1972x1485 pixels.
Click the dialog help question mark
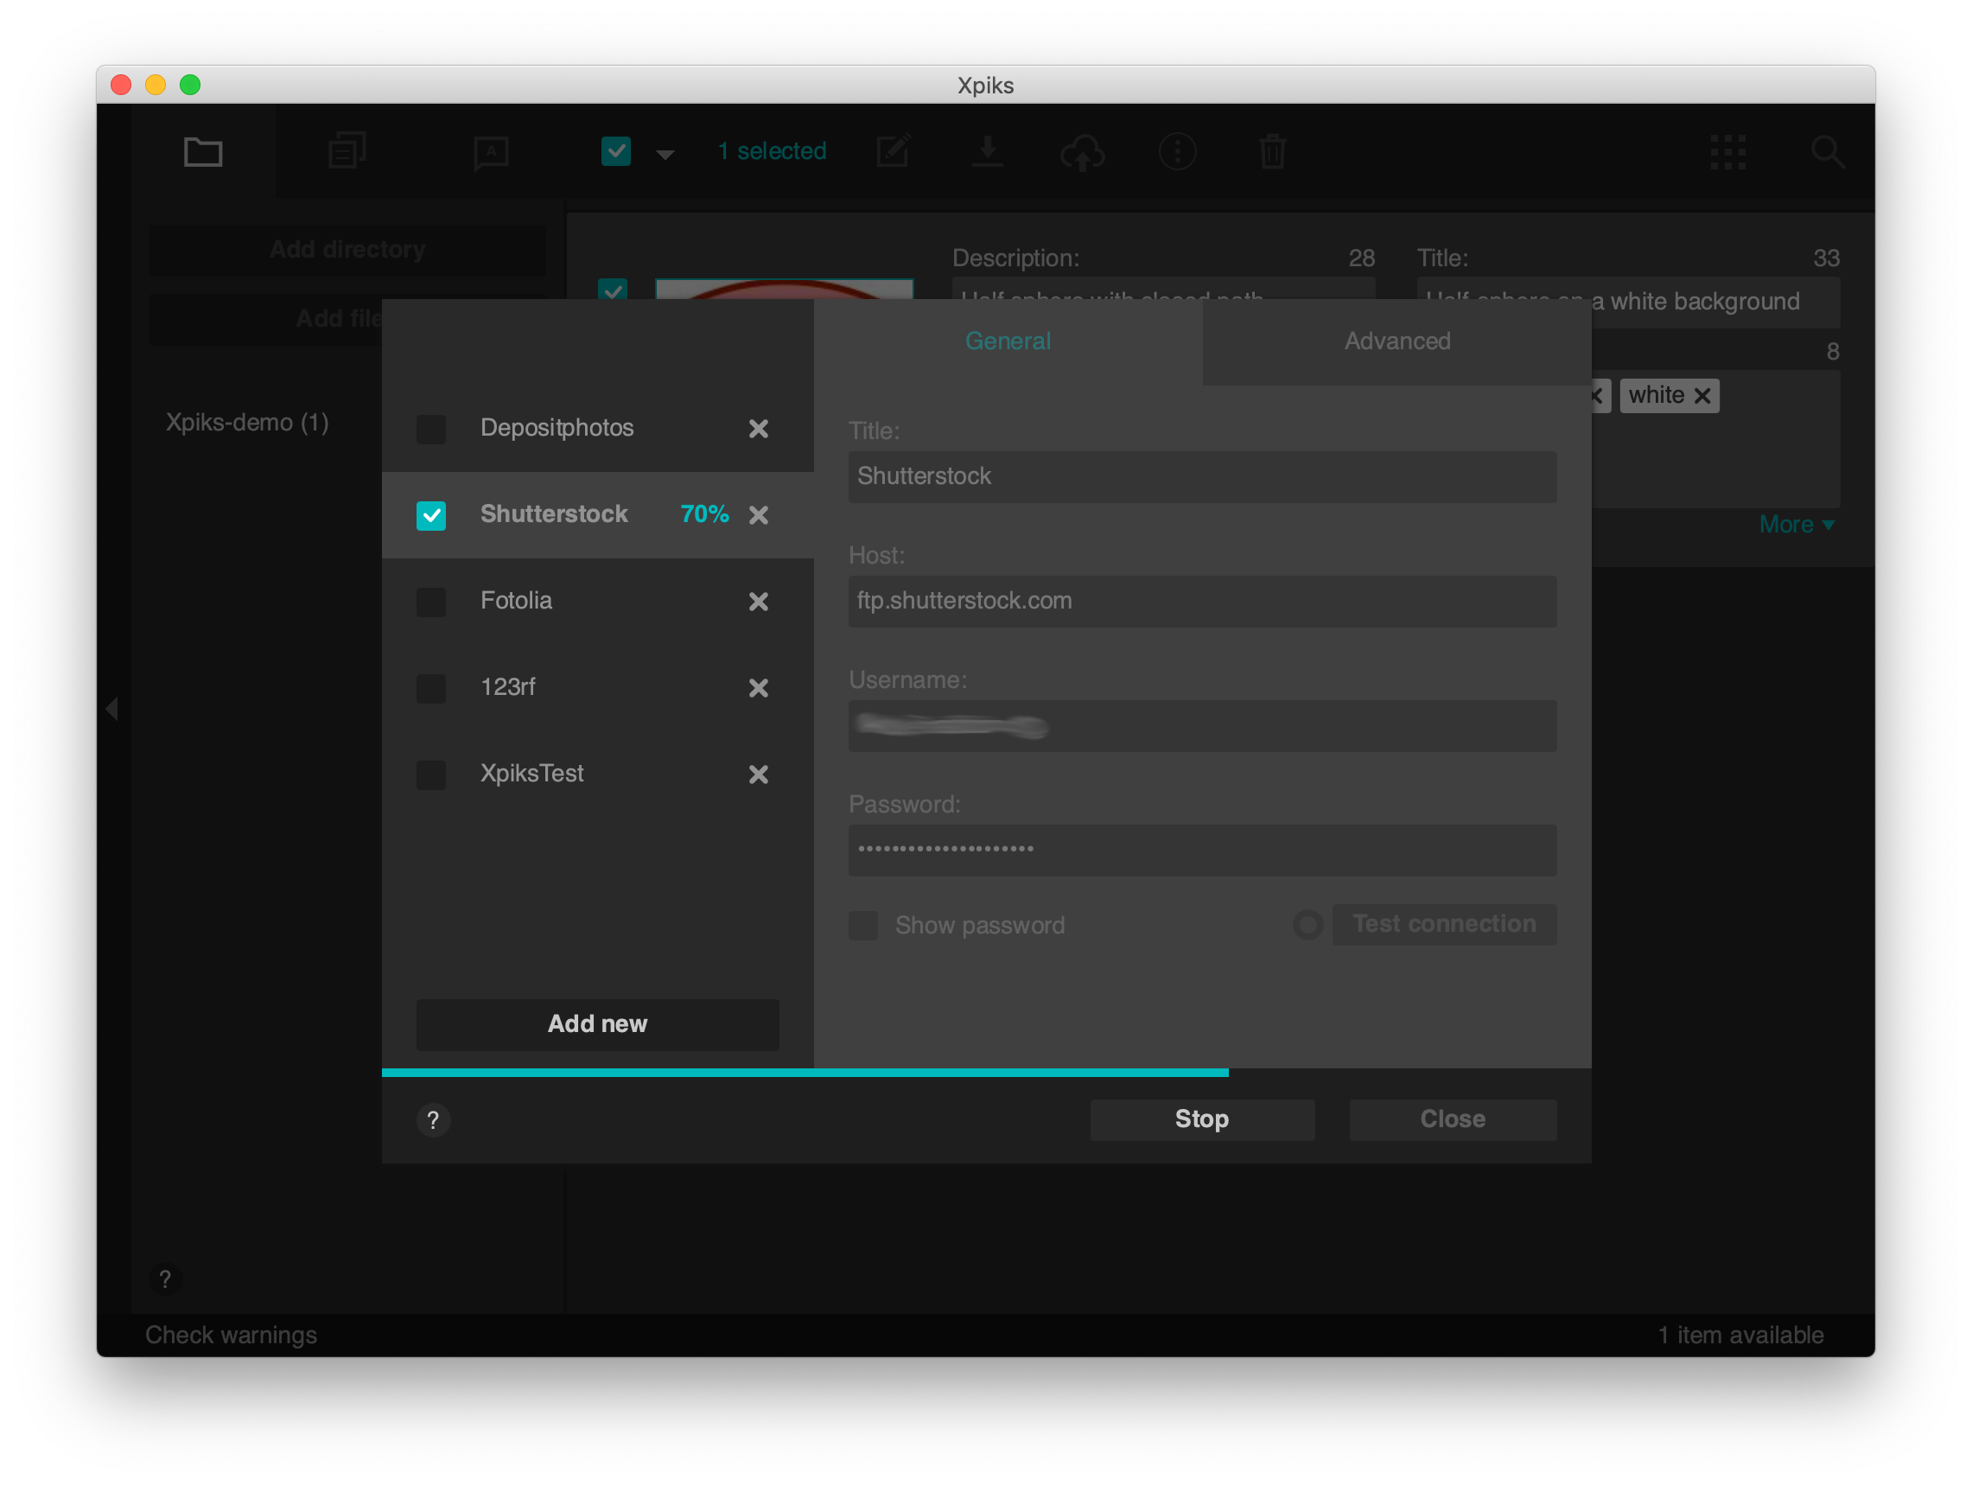[433, 1119]
